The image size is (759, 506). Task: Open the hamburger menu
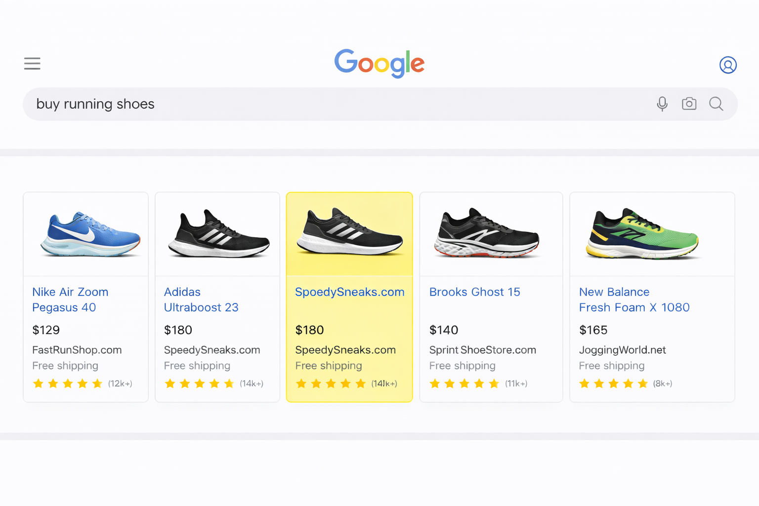click(32, 64)
